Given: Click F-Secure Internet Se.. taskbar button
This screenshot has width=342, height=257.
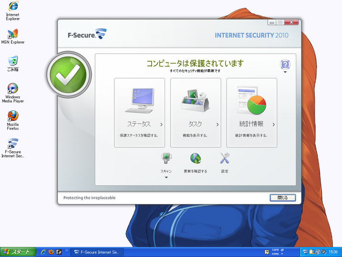Looking at the screenshot, I should [x=97, y=252].
